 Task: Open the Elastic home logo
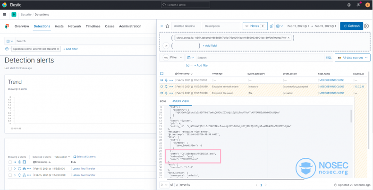pyautogui.click(x=4, y=5)
